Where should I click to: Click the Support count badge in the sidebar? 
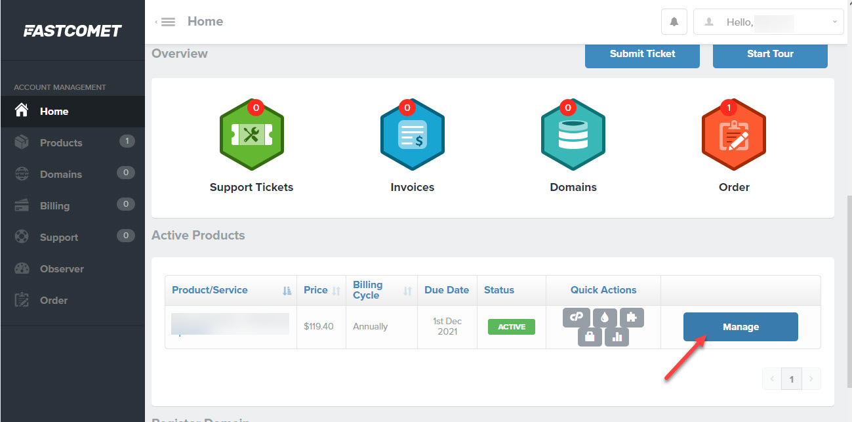coord(126,236)
